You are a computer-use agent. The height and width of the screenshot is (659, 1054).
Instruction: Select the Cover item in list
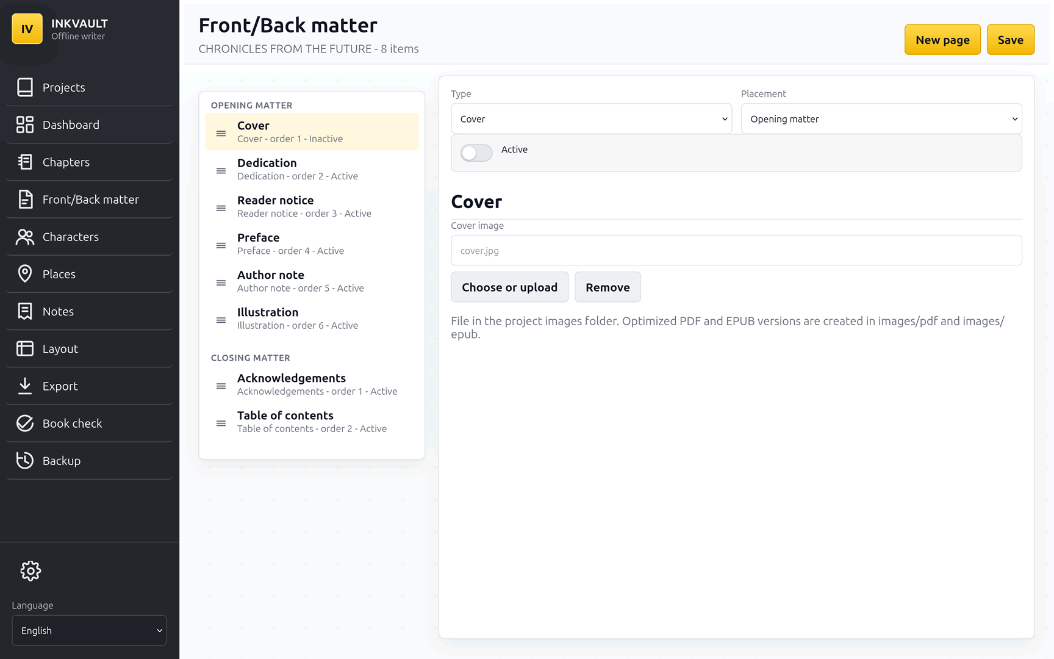pyautogui.click(x=312, y=132)
